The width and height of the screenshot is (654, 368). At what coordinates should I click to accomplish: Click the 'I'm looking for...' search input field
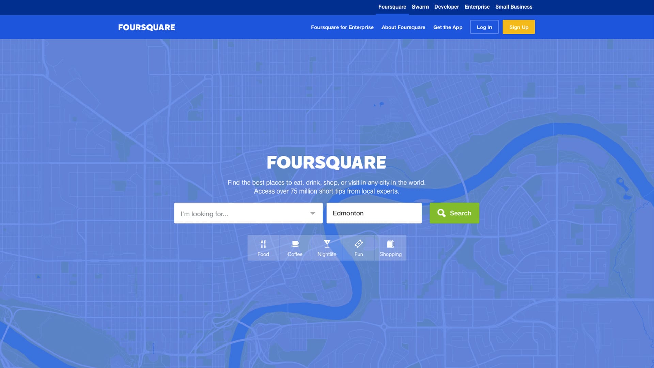click(248, 213)
